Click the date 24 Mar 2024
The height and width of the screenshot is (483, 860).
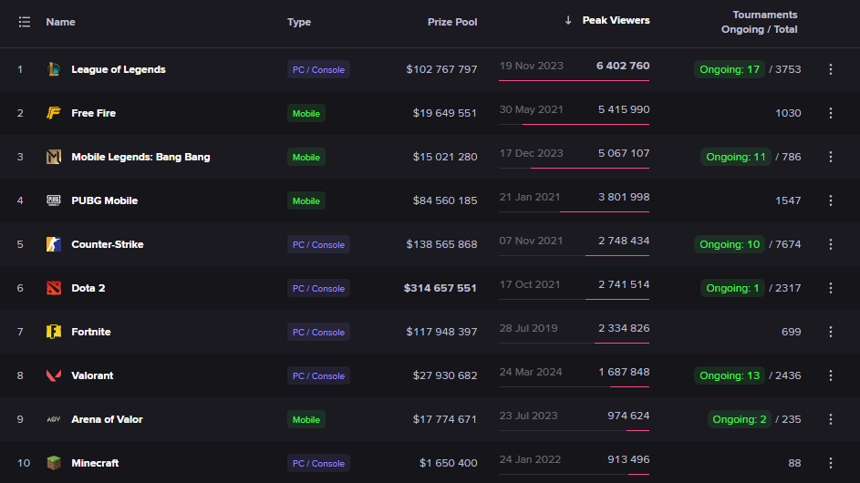click(x=531, y=372)
